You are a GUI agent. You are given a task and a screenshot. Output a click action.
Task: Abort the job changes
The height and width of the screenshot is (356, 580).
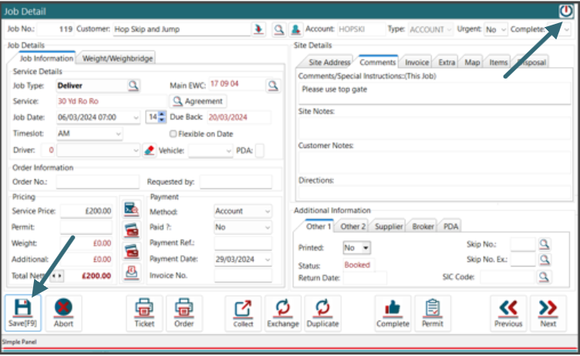point(63,313)
